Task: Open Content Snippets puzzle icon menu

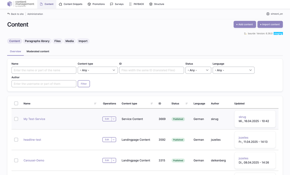Action: pyautogui.click(x=60, y=4)
